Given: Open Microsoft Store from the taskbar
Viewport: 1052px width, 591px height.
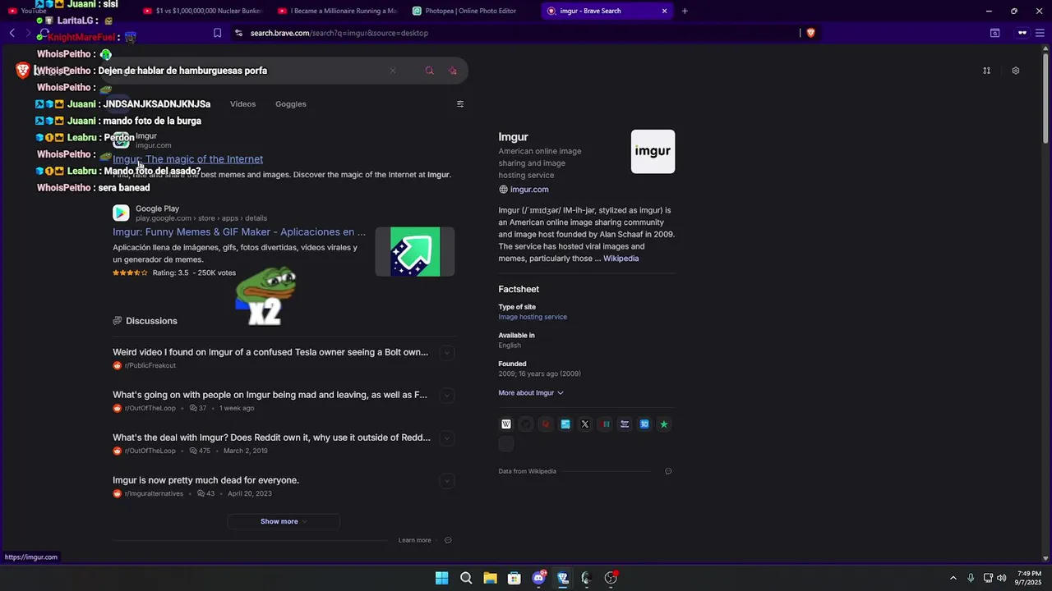Looking at the screenshot, I should [514, 578].
